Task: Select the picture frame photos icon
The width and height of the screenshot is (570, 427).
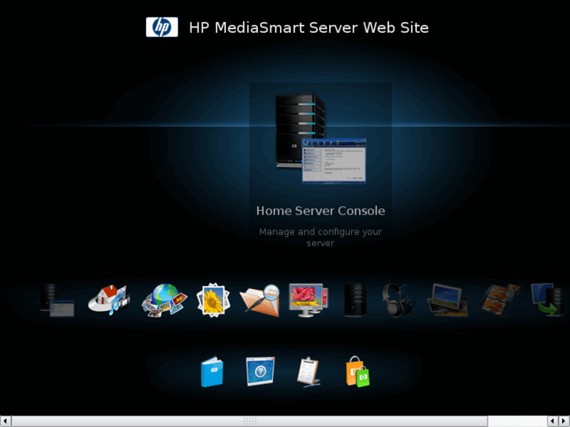Action: click(447, 300)
